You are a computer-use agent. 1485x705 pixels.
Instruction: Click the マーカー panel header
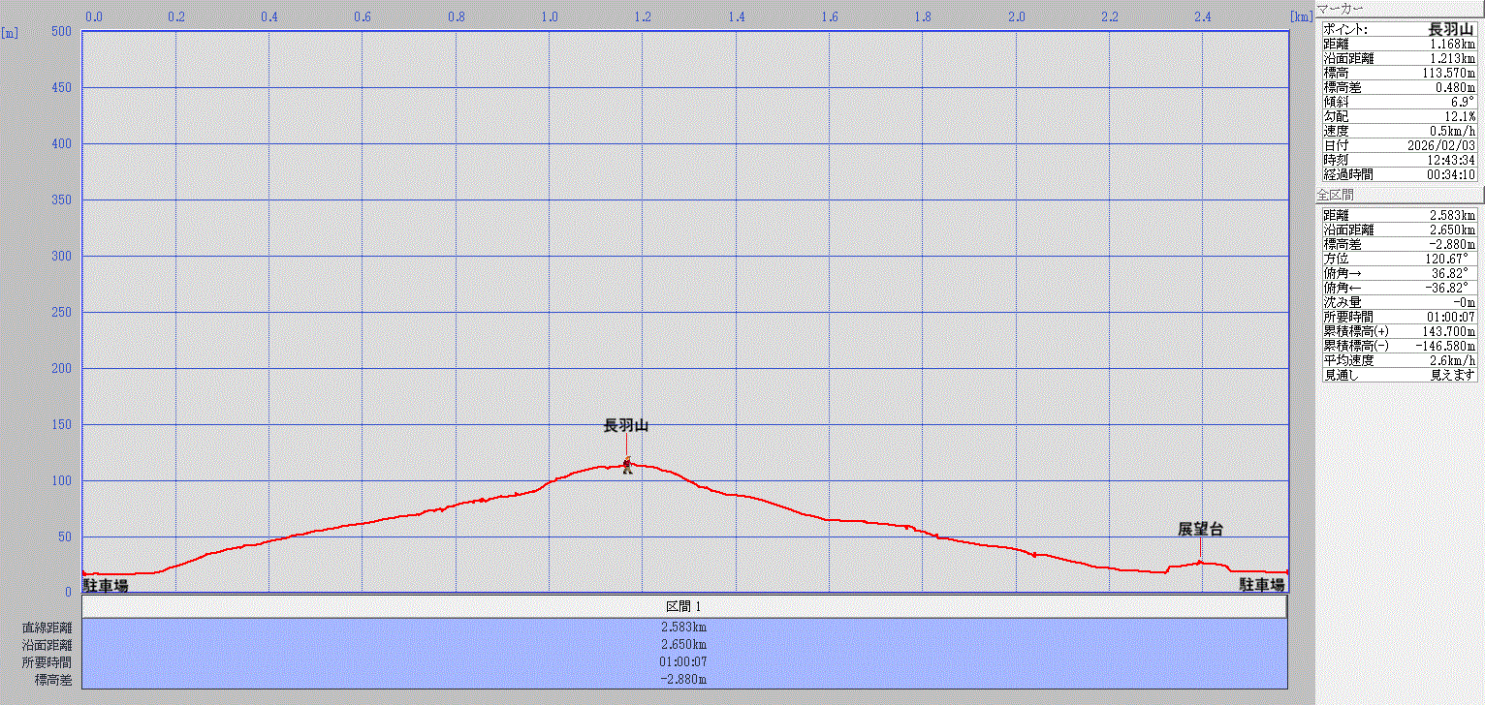click(1341, 9)
